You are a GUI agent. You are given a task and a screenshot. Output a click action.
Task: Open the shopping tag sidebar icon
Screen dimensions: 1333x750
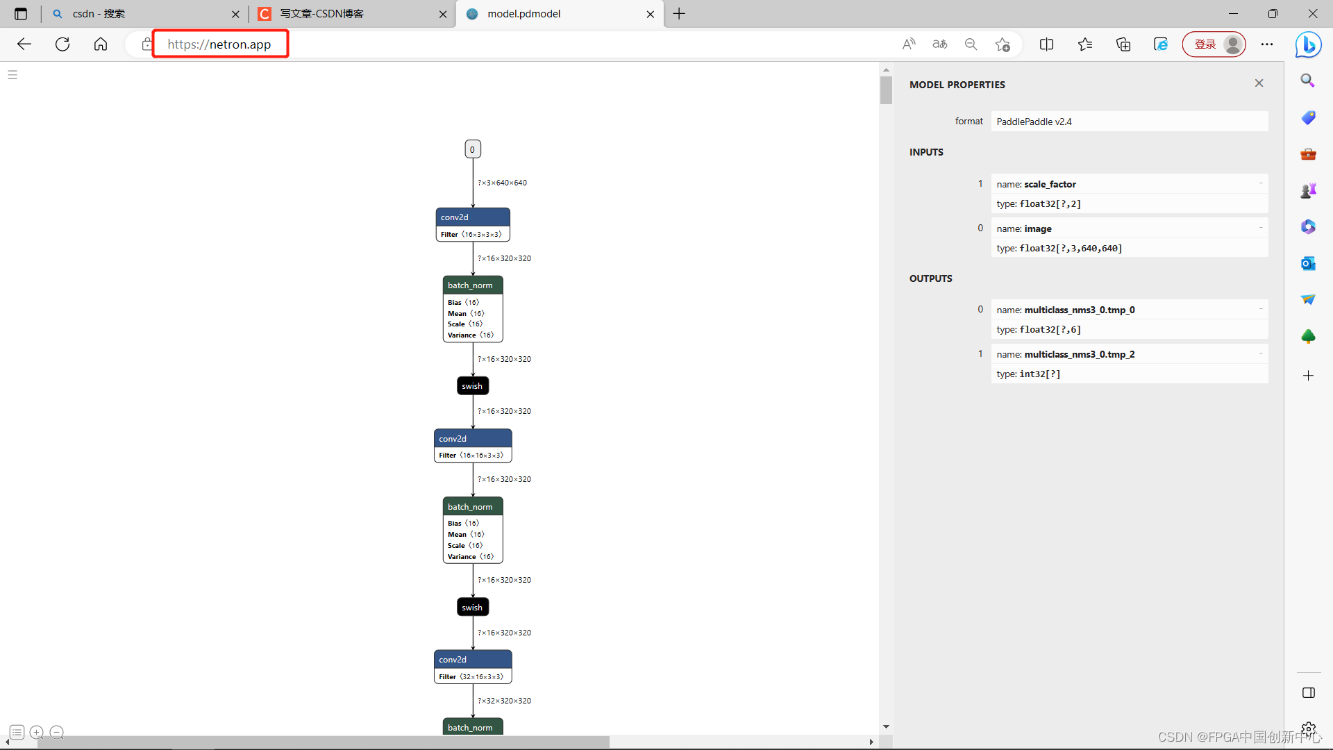pos(1308,117)
